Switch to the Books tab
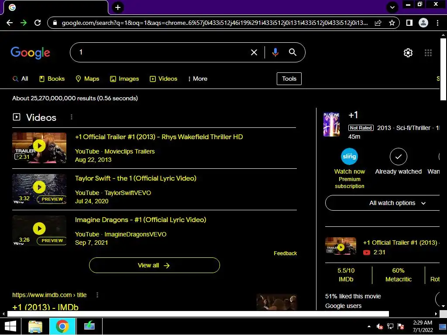Viewport: 447px width, 335px height. pyautogui.click(x=52, y=79)
